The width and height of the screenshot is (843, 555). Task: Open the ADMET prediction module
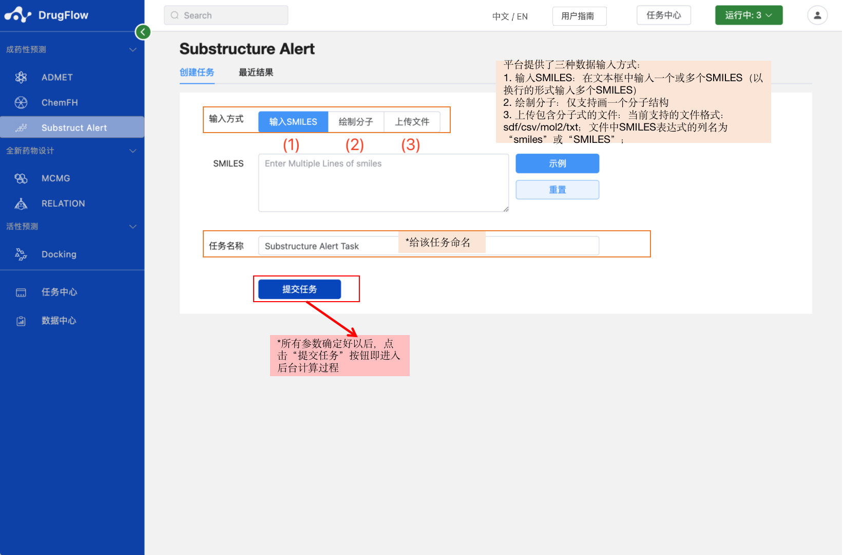pyautogui.click(x=56, y=77)
